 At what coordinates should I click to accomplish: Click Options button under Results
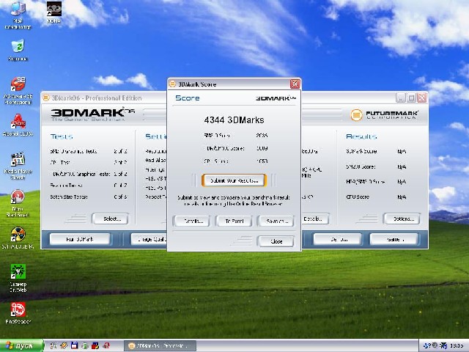(x=402, y=219)
